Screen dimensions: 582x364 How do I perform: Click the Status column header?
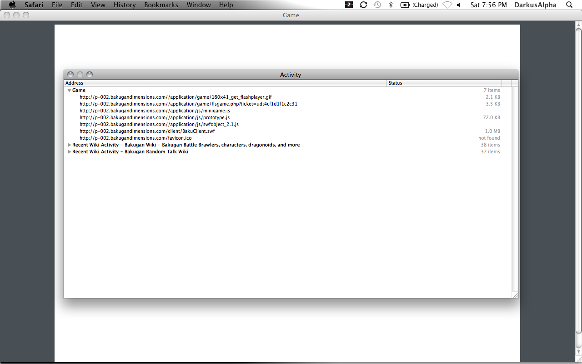[443, 83]
